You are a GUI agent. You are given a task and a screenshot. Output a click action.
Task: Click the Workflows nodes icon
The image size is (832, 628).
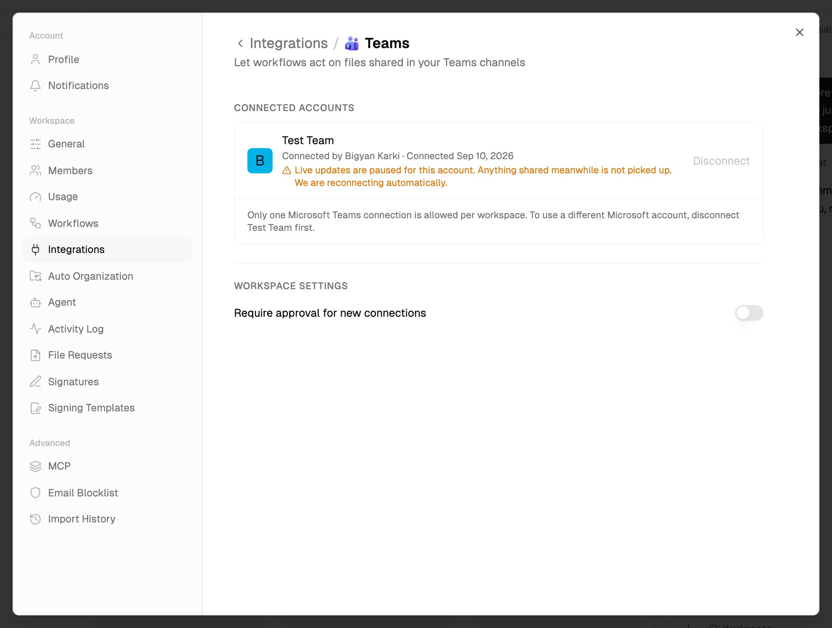(x=35, y=223)
